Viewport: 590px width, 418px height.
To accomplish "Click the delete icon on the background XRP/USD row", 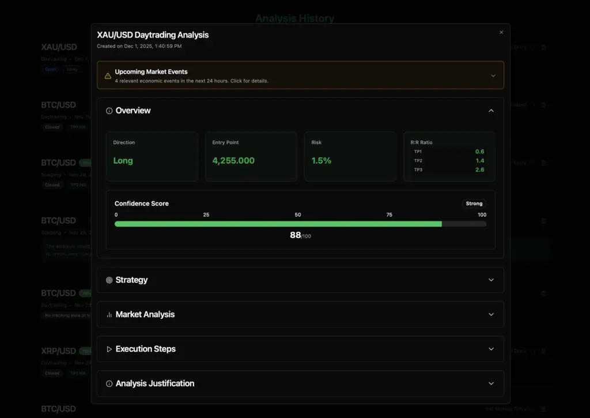I will [543, 351].
